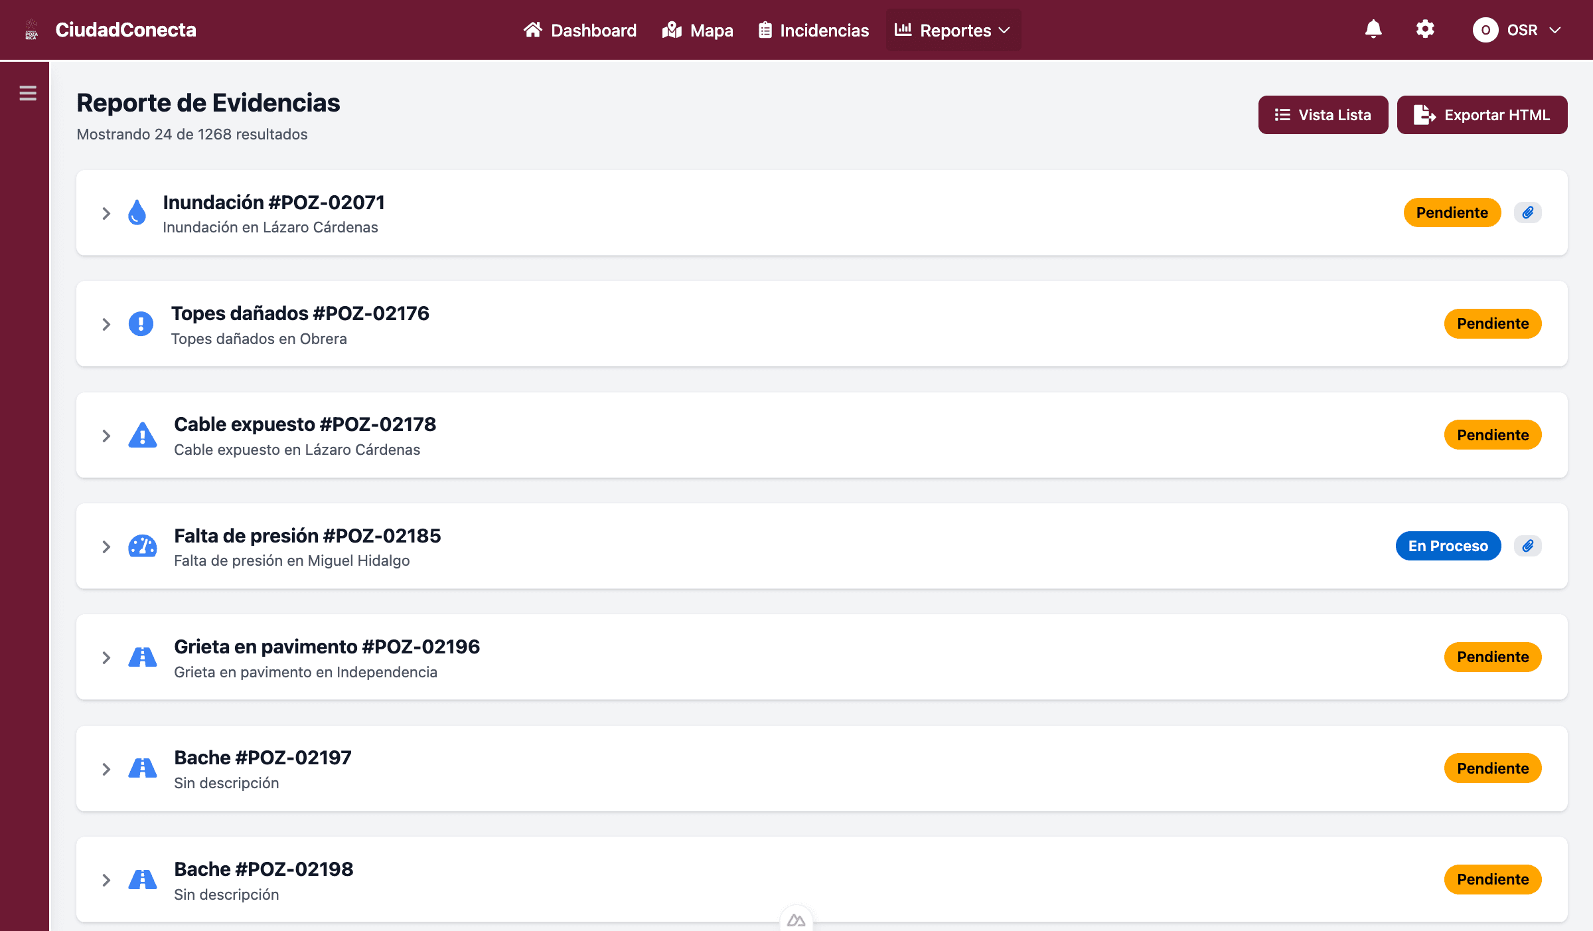Open the Mapa view
Screen dimensions: 1593x931
pos(698,30)
